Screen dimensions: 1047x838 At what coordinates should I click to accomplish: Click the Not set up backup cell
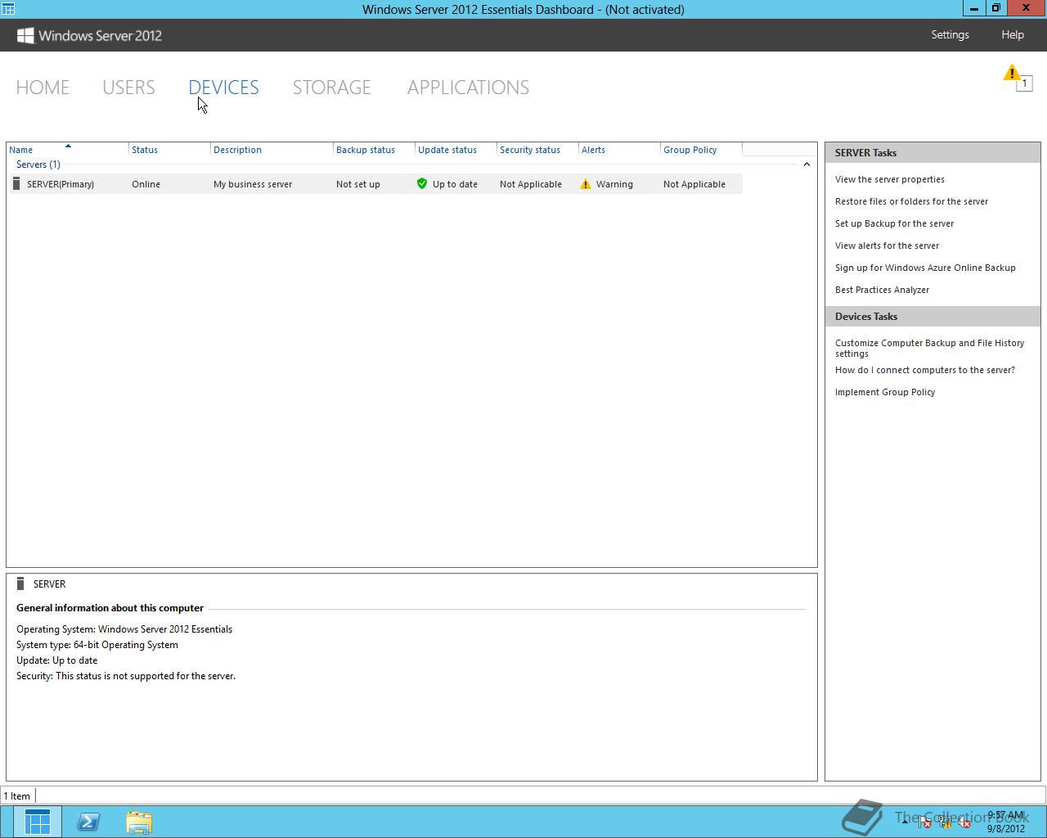point(358,184)
